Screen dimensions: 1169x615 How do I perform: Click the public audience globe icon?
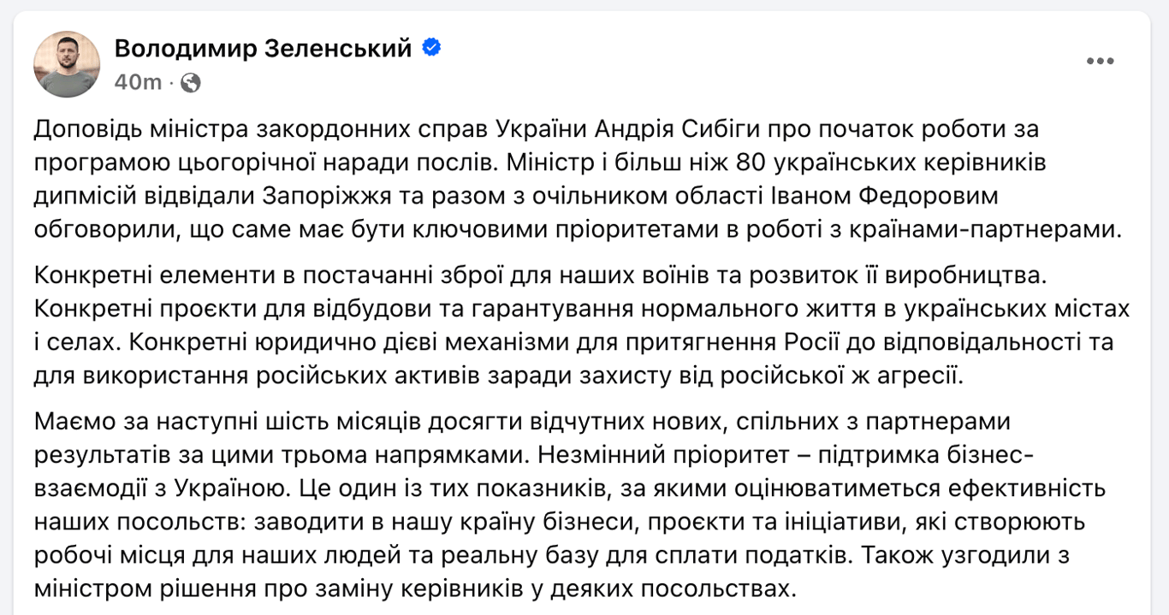[x=192, y=82]
